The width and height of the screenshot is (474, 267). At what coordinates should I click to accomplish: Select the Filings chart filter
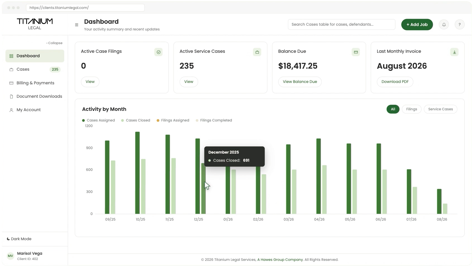pyautogui.click(x=412, y=109)
